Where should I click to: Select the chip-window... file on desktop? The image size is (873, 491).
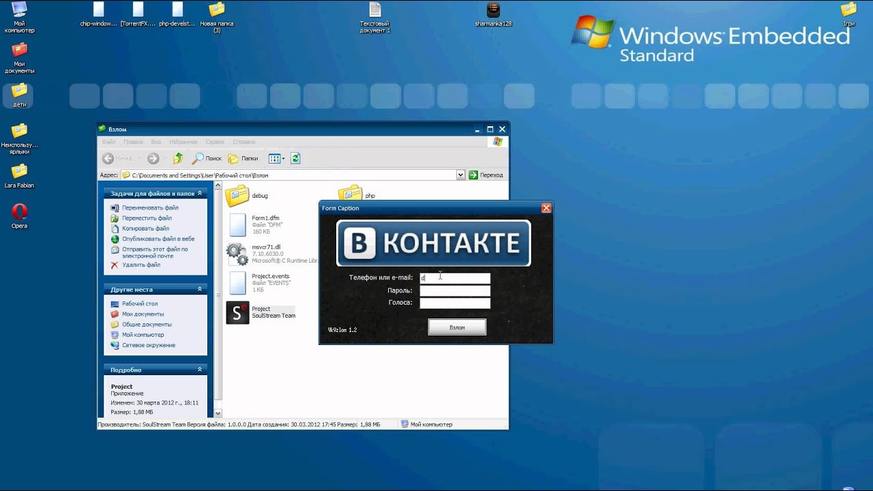99,15
